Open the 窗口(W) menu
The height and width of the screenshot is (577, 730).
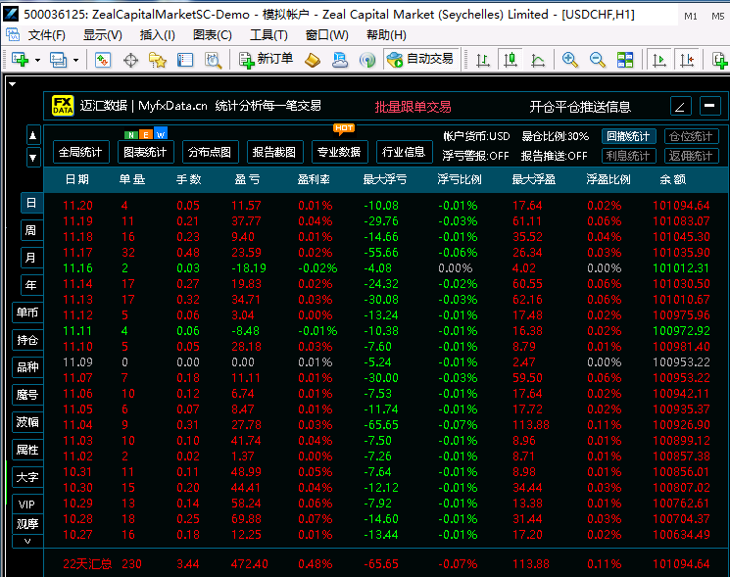coord(327,35)
